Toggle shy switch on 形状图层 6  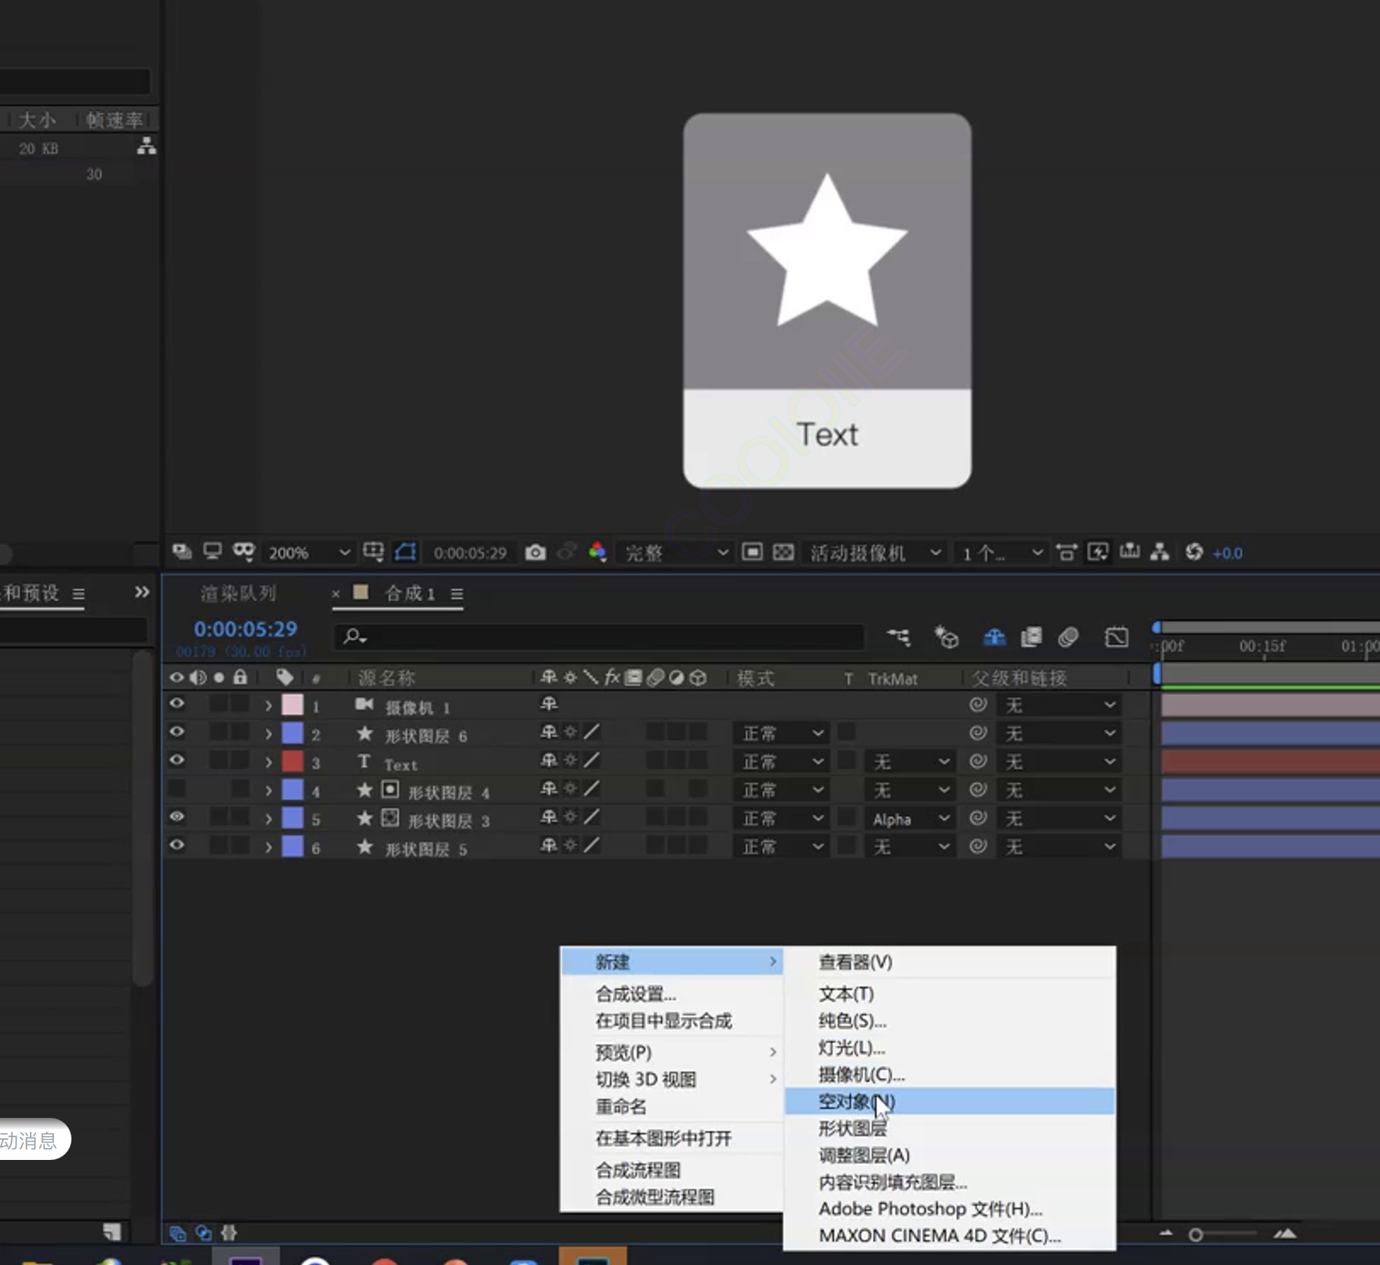pyautogui.click(x=548, y=733)
